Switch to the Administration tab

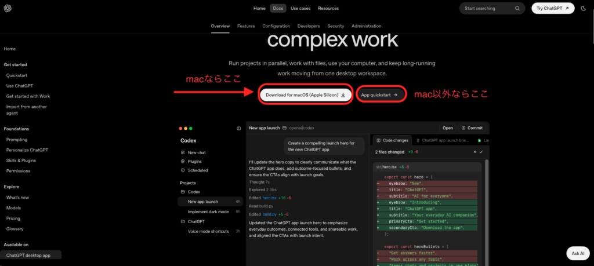pyautogui.click(x=367, y=26)
